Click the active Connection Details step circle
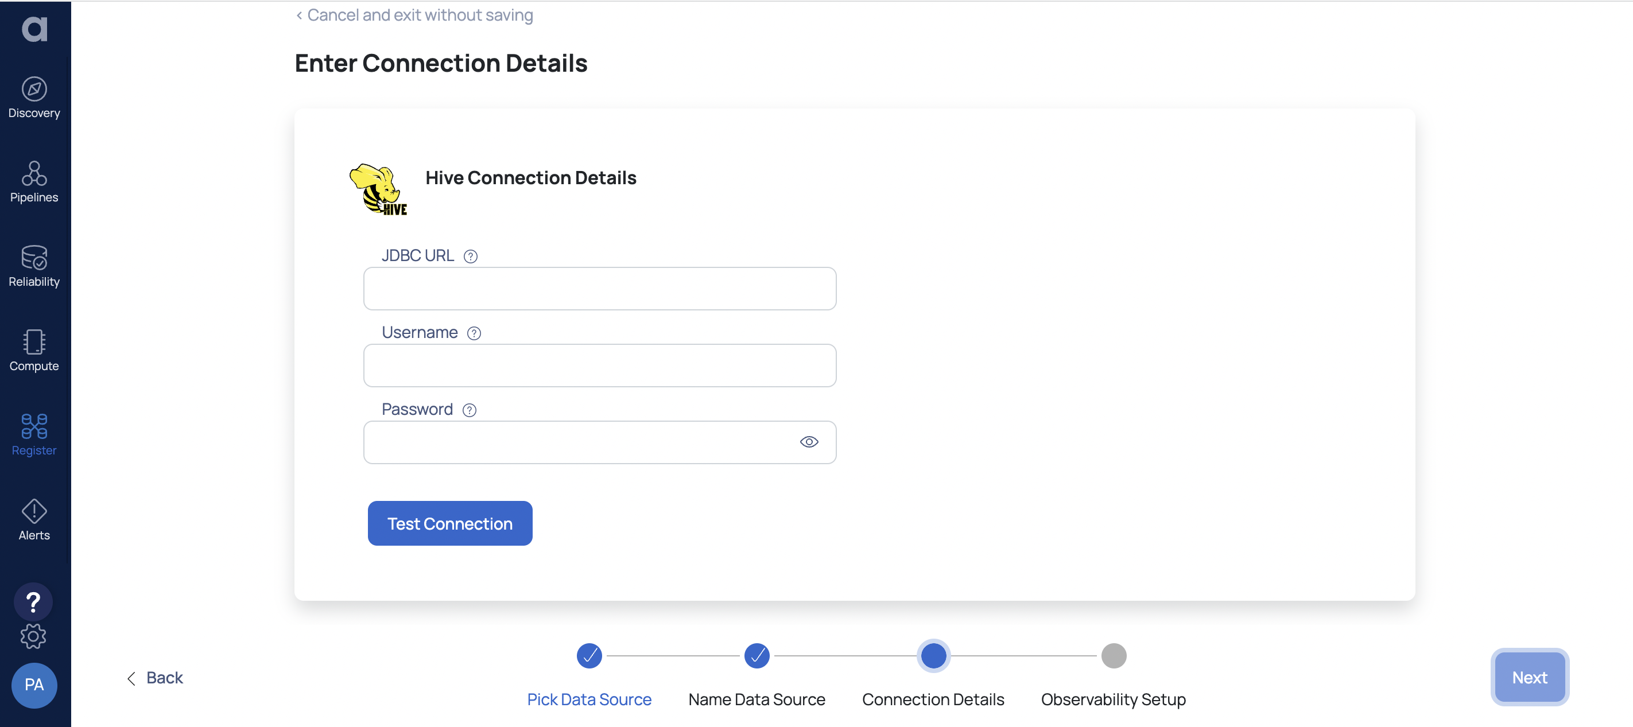 [x=933, y=655]
